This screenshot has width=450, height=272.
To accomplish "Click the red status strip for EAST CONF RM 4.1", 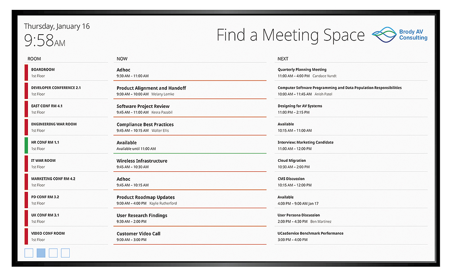I will [x=26, y=109].
